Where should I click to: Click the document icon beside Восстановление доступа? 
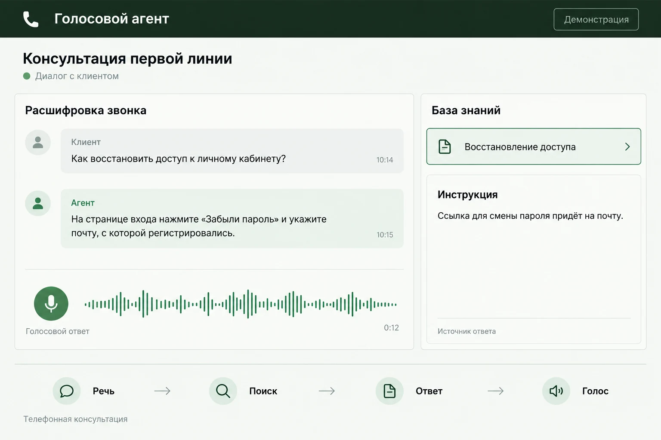point(445,147)
